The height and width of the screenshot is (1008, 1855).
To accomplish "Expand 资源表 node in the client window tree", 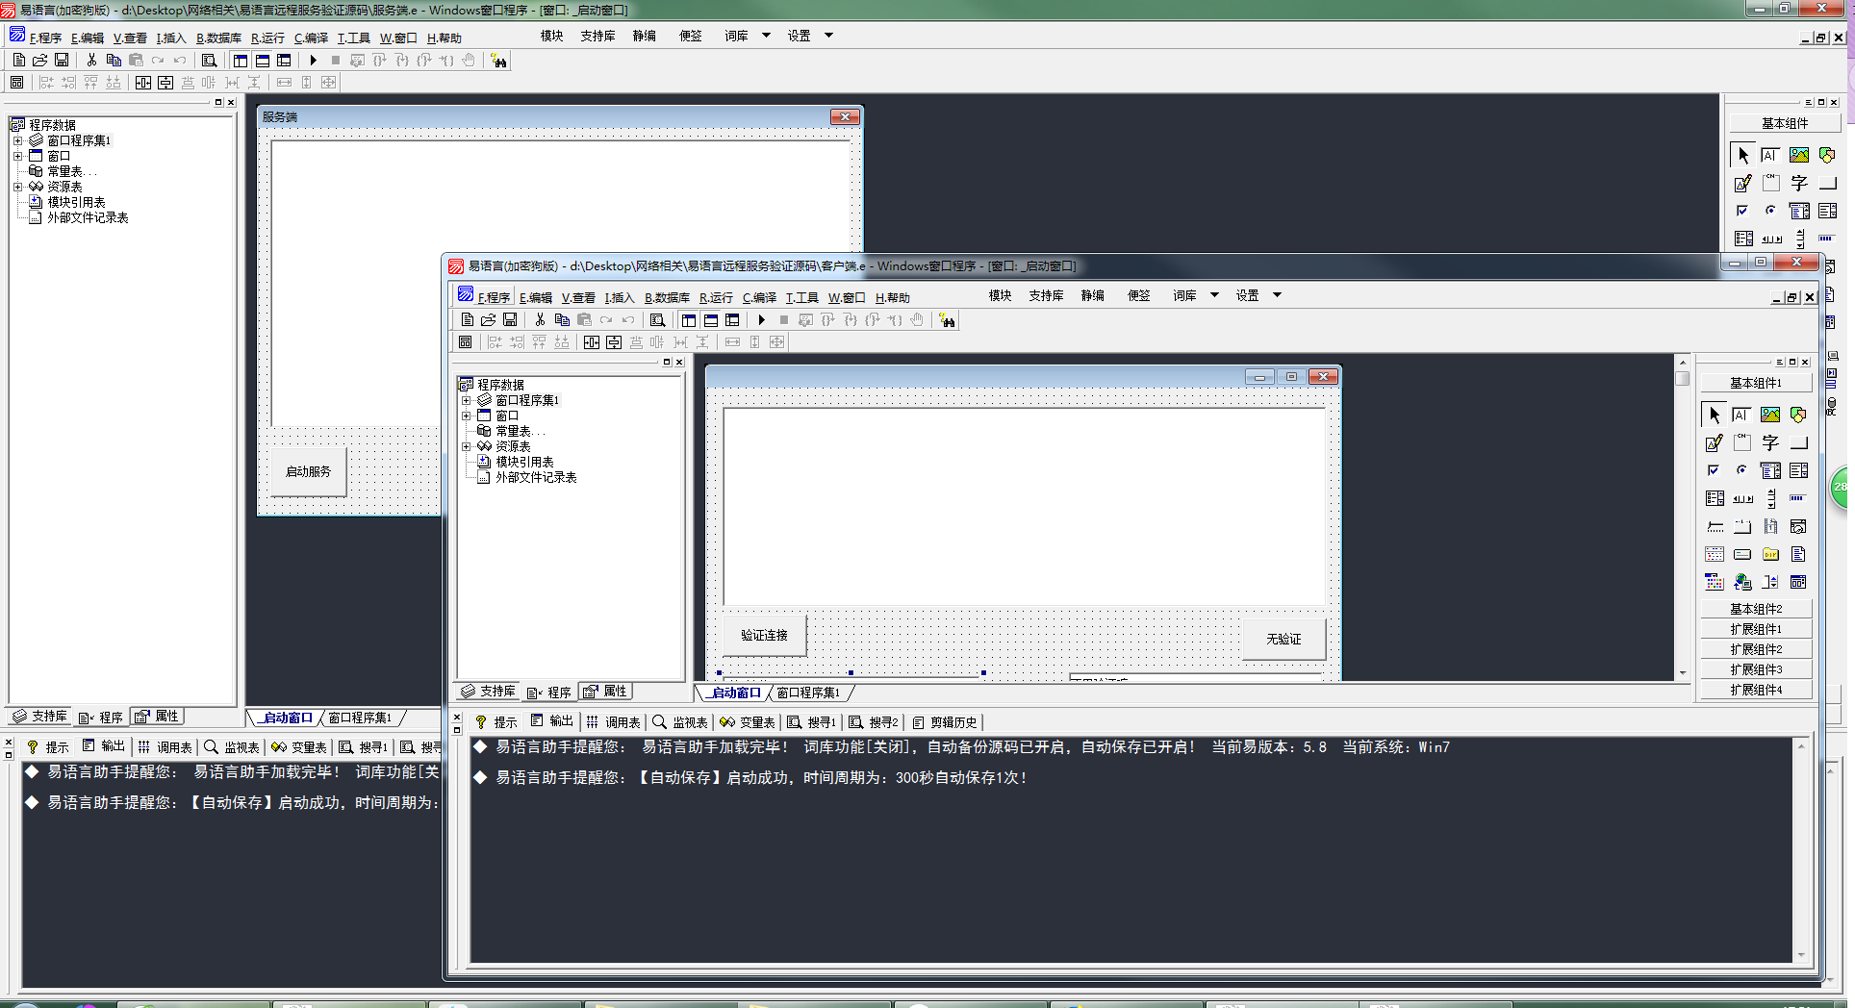I will click(x=467, y=446).
